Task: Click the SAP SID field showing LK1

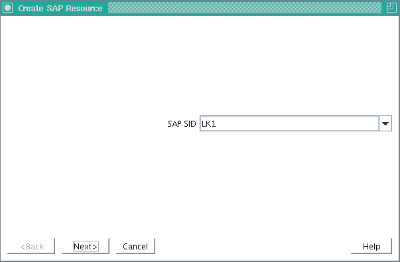Action: tap(289, 123)
